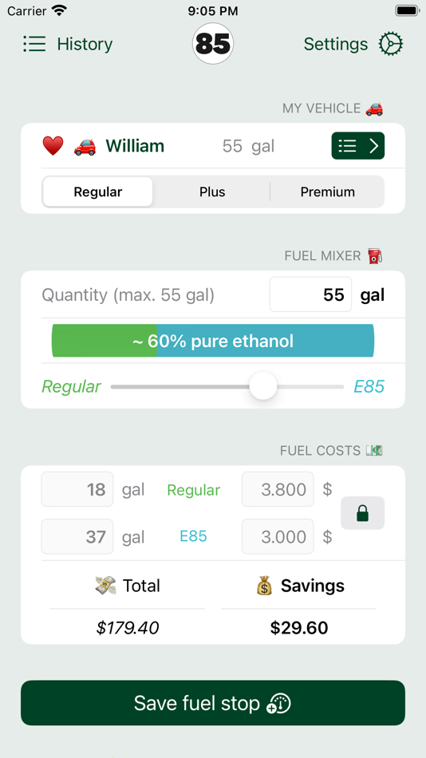This screenshot has height=758, width=426.
Task: Click the Regular price 3.800 field
Action: [278, 489]
